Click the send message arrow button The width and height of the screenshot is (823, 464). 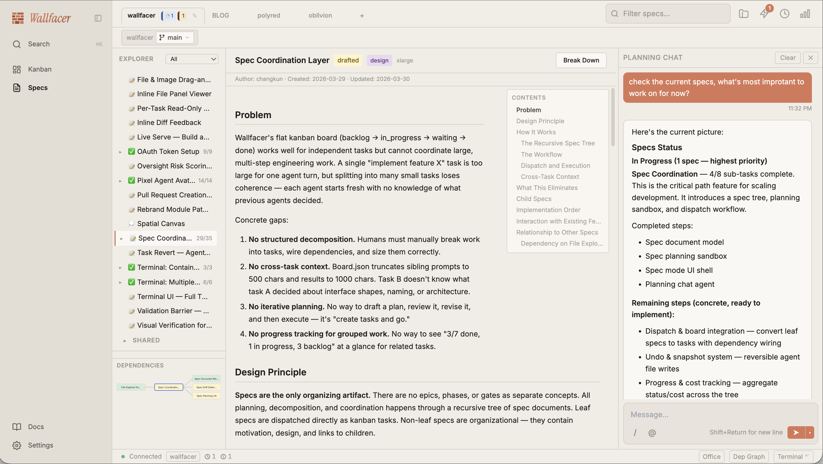(796, 432)
